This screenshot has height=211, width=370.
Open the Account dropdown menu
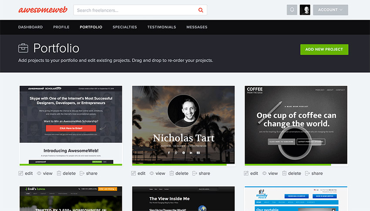[330, 10]
